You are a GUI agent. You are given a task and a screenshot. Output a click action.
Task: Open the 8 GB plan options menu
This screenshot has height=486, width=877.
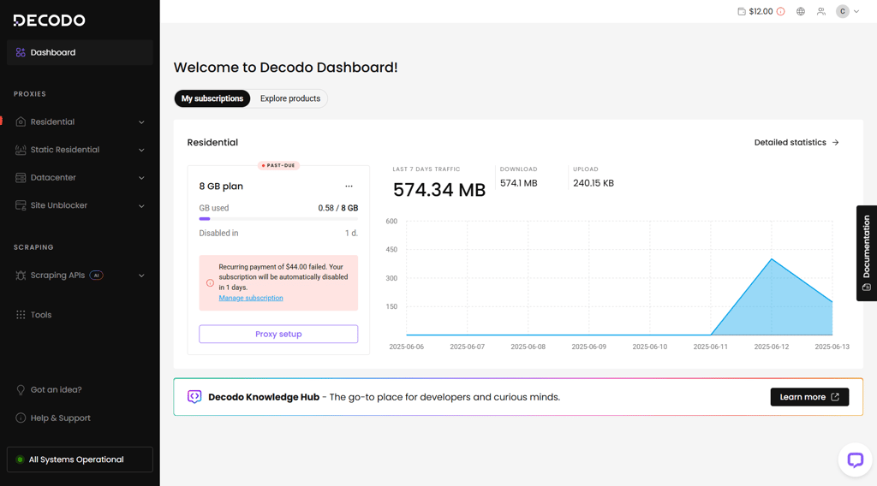[x=349, y=186]
